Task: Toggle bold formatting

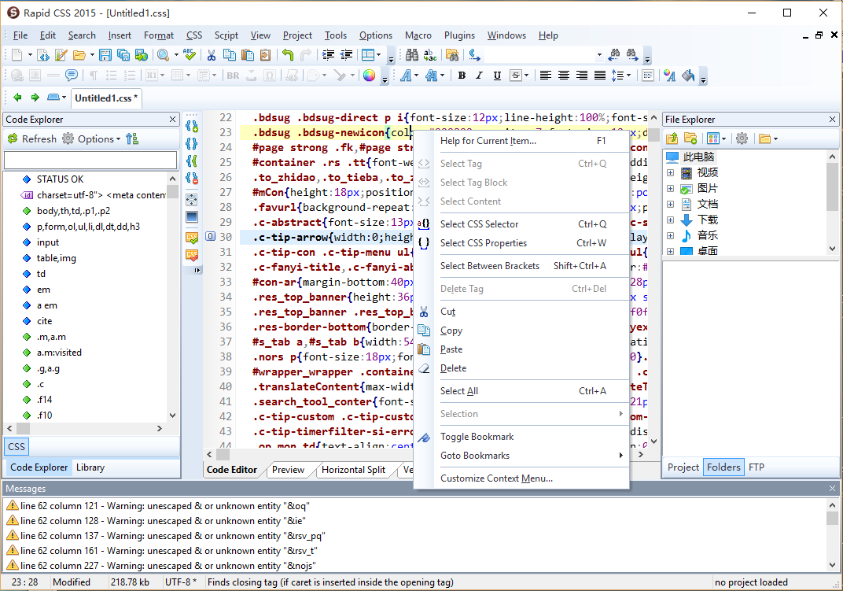Action: 462,76
